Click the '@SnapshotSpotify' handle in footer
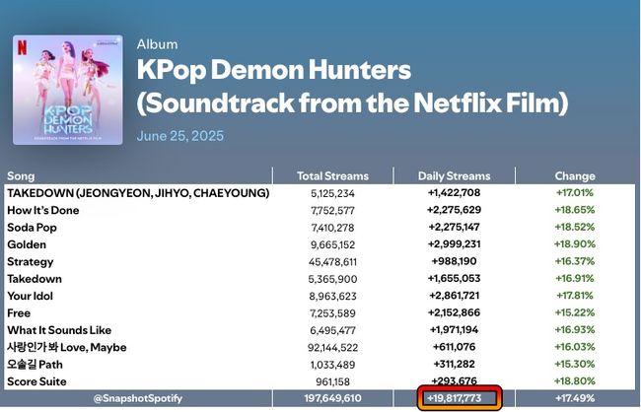Screen dimensions: 641x412 pyautogui.click(x=138, y=398)
